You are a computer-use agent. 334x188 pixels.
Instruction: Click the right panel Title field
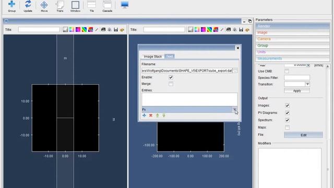pos(164,30)
